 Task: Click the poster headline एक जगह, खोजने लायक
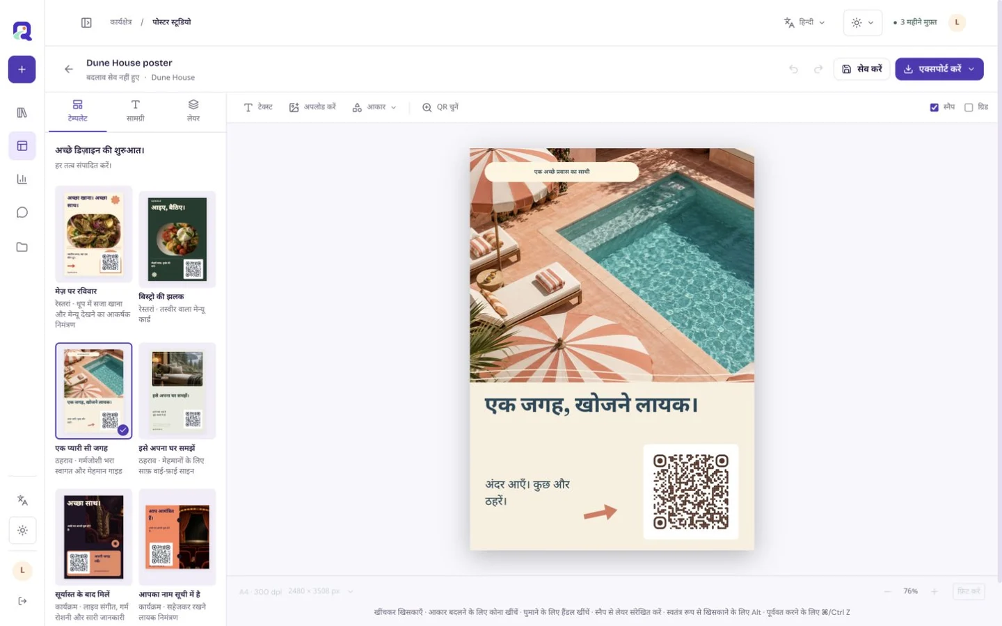point(591,405)
